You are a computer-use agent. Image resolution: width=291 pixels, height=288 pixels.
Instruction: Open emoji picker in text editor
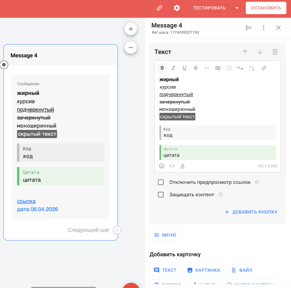click(162, 166)
